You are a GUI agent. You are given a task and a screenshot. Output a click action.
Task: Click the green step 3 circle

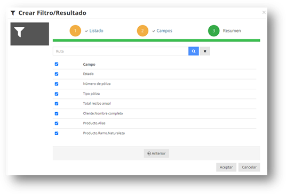(214, 30)
